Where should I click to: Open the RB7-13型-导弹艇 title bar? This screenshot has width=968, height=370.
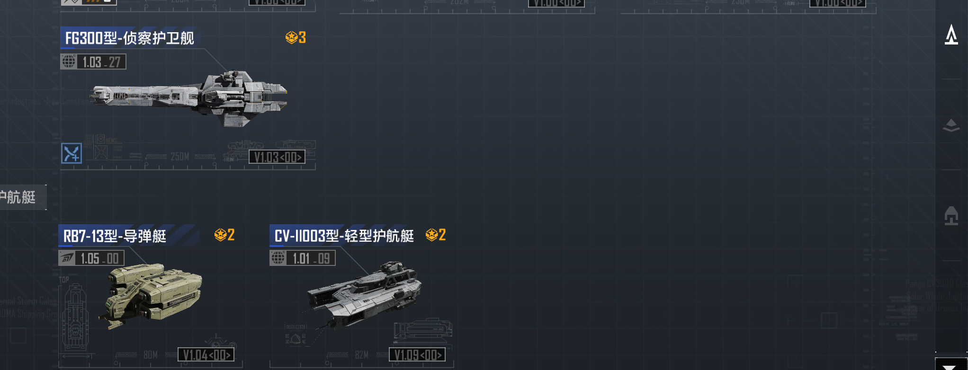(x=115, y=236)
